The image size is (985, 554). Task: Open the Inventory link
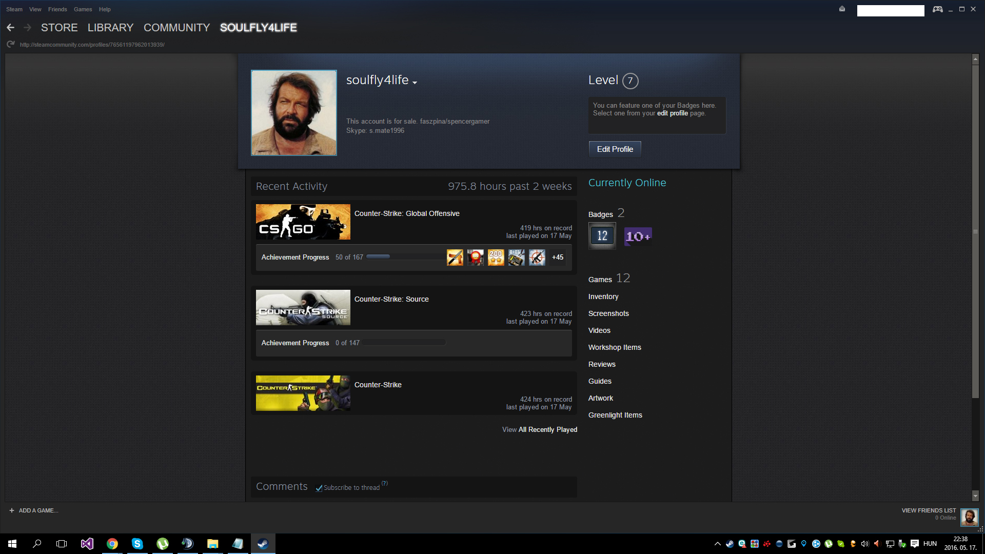603,296
